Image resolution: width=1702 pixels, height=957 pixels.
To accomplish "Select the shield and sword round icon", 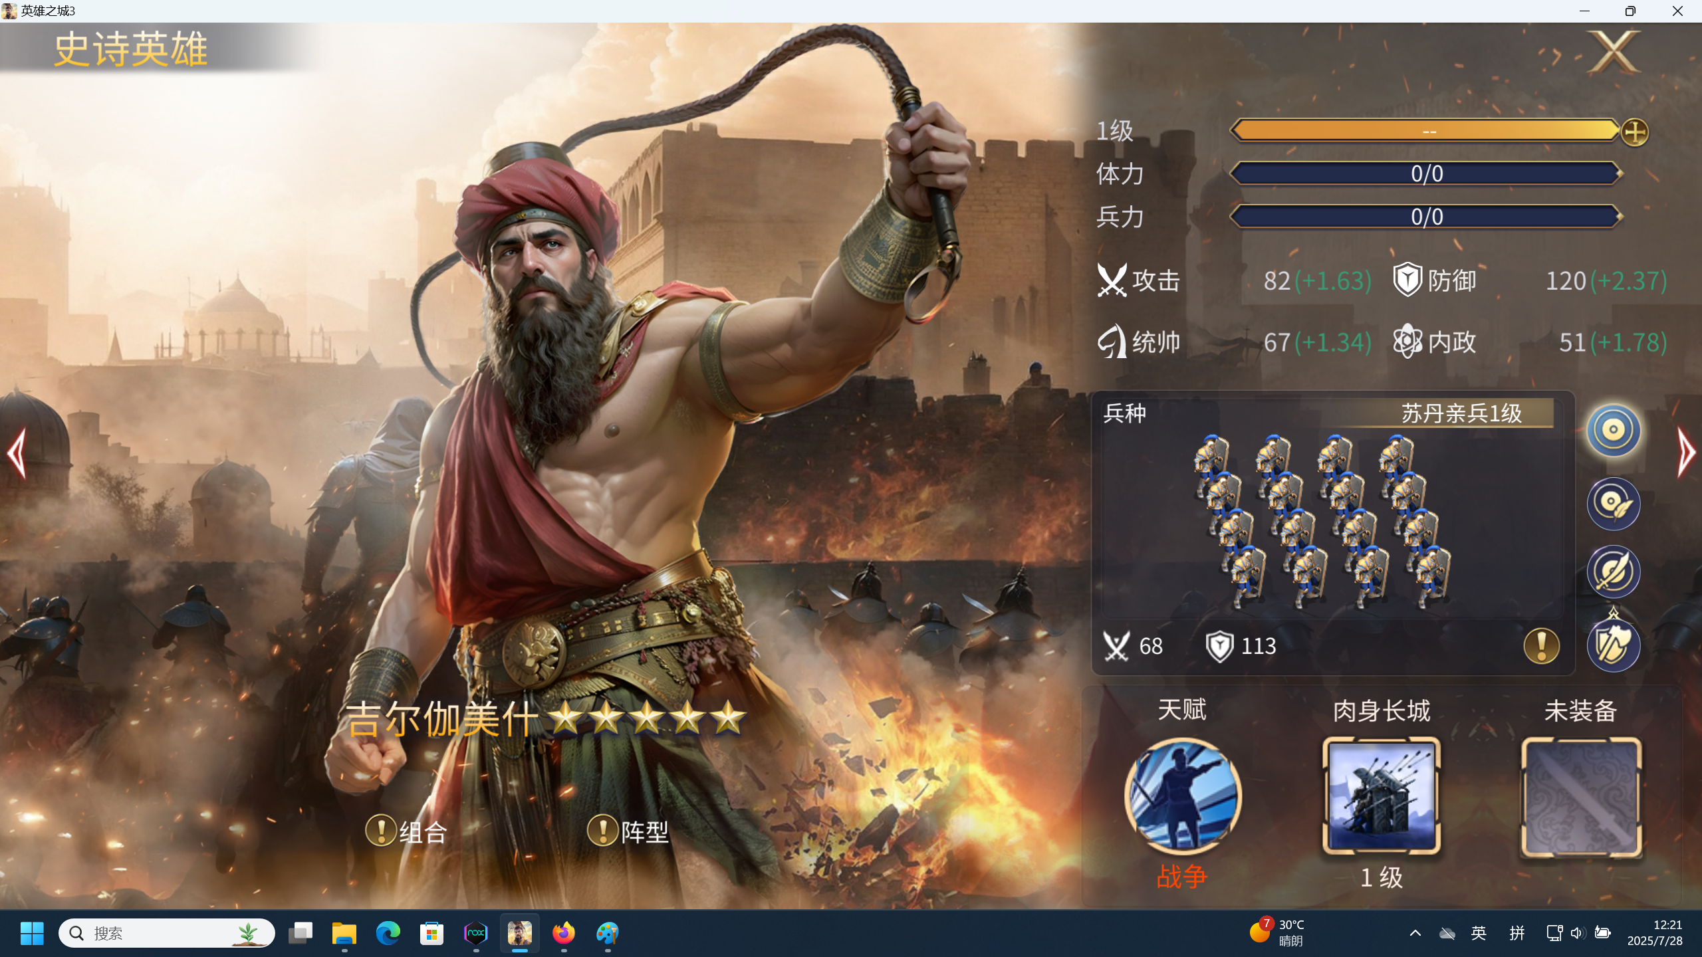I will pyautogui.click(x=1614, y=644).
